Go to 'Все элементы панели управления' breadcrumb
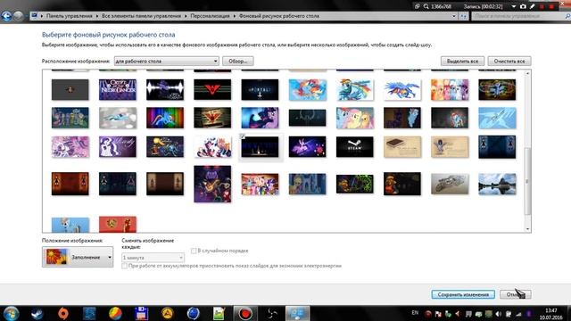 tap(141, 16)
